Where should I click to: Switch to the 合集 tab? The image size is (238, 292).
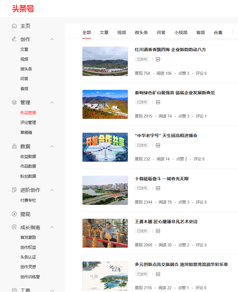[218, 33]
